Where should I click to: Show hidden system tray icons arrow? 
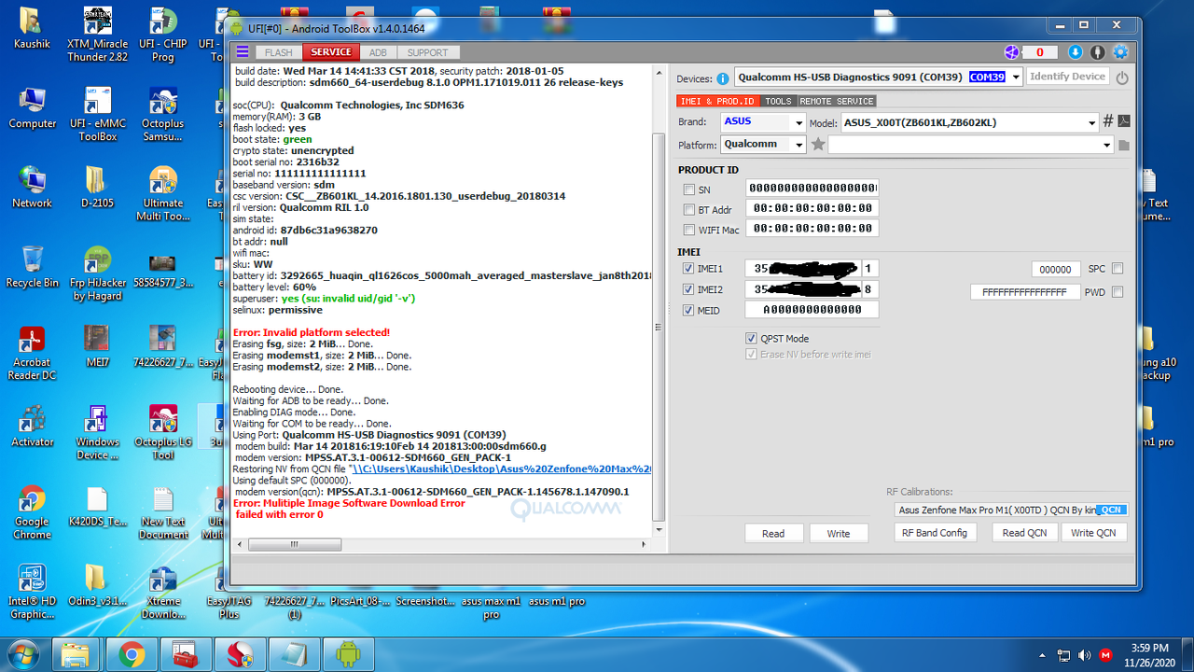pyautogui.click(x=1042, y=654)
